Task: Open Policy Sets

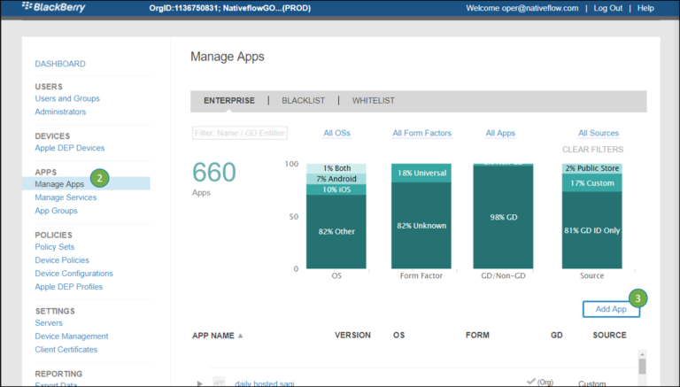Action: [55, 247]
